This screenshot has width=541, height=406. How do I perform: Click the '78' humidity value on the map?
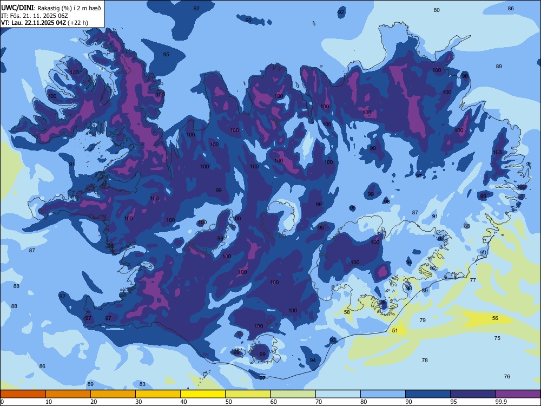click(425, 360)
